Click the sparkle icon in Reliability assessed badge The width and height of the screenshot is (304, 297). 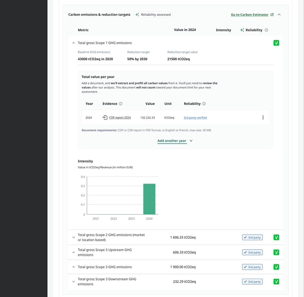pyautogui.click(x=137, y=15)
